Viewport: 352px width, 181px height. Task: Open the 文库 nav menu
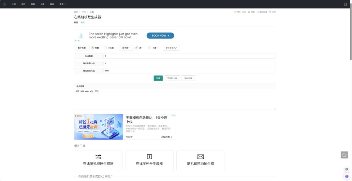pyautogui.click(x=14, y=4)
